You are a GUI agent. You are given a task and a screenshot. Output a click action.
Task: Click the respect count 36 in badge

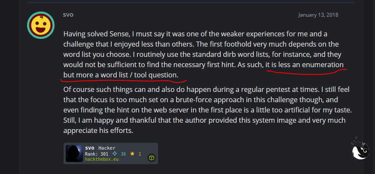(x=123, y=153)
